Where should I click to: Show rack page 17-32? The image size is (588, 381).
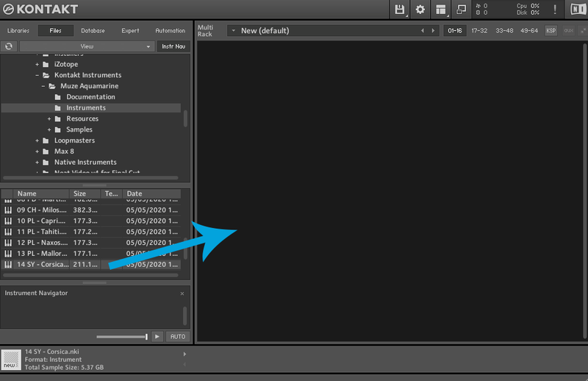click(479, 31)
